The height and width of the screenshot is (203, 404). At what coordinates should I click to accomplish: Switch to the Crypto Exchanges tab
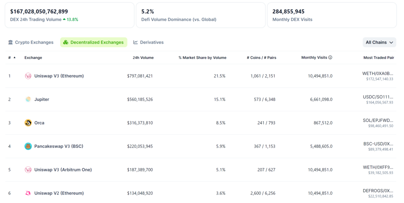click(x=31, y=42)
